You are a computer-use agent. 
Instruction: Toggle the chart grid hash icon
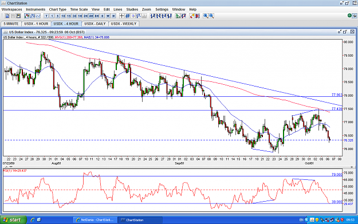point(127,16)
